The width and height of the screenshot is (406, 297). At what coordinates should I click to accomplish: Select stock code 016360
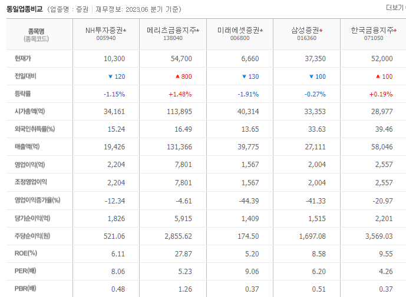click(307, 38)
